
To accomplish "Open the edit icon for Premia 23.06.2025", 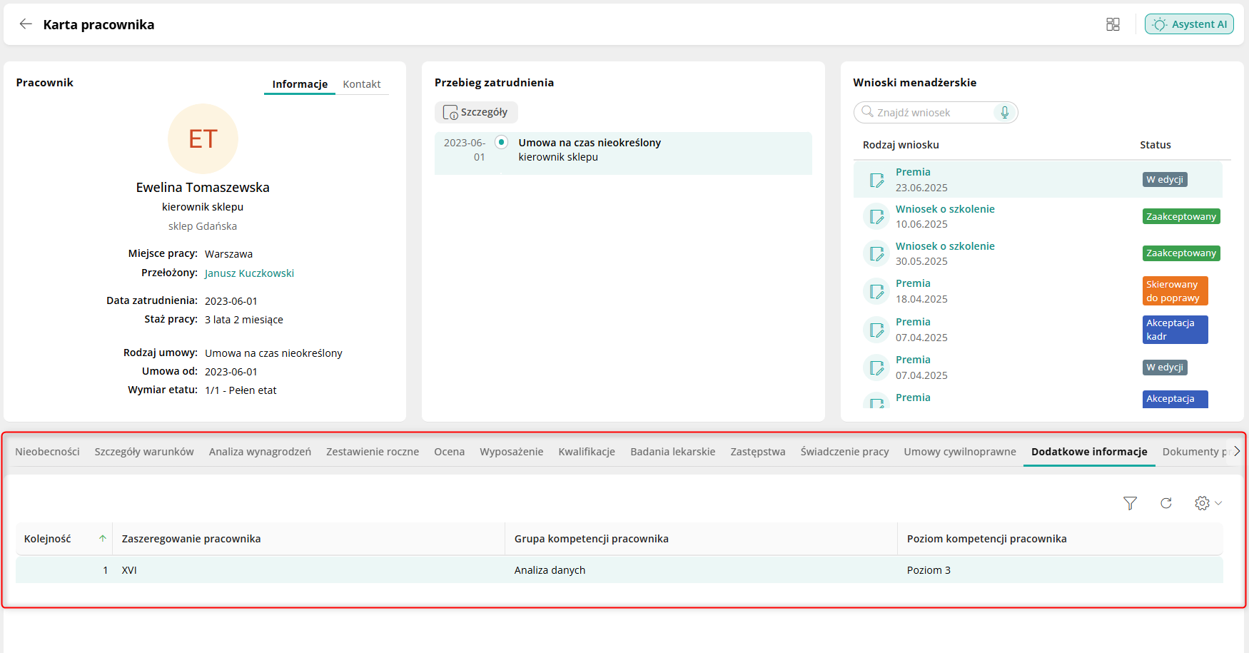I will pyautogui.click(x=876, y=181).
